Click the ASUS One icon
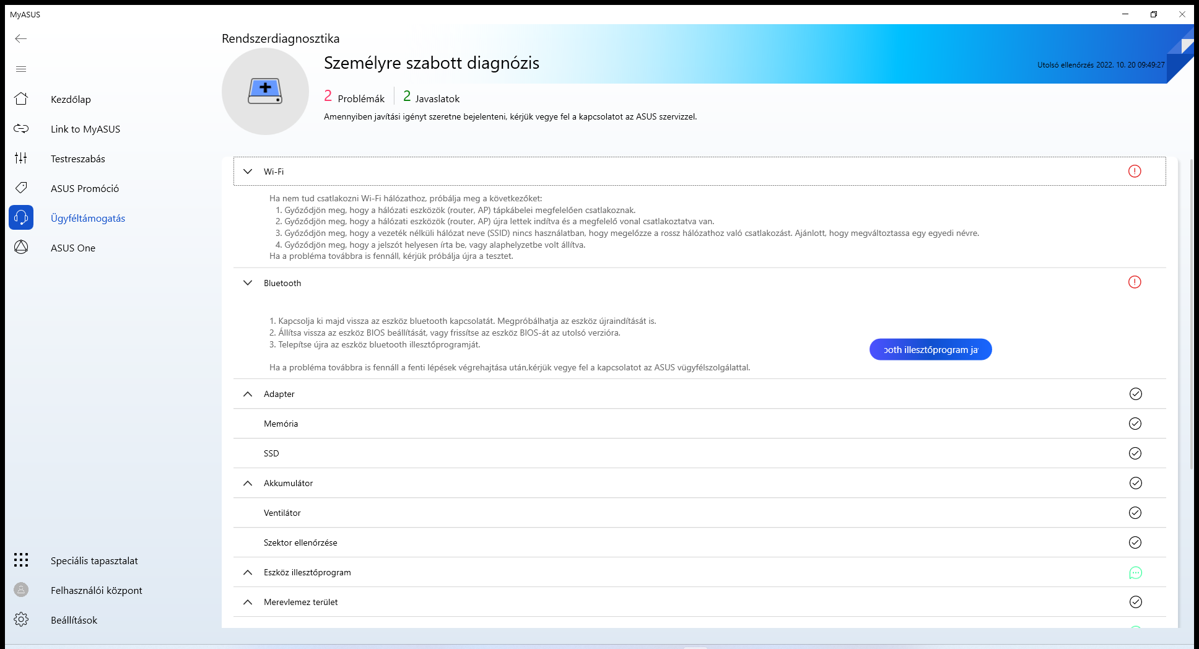This screenshot has width=1199, height=649. (x=21, y=247)
